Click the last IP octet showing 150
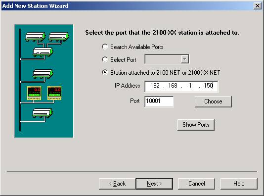This screenshot has height=196, width=264. (x=209, y=86)
